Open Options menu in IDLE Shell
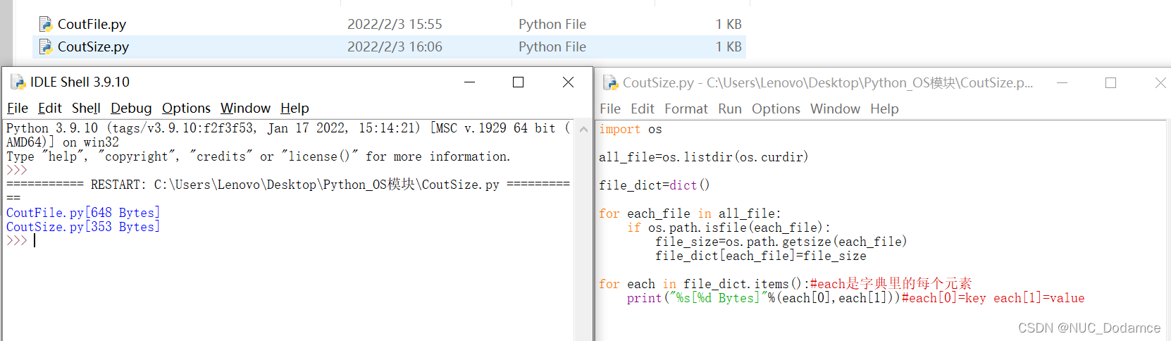This screenshot has height=341, width=1171. tap(186, 108)
